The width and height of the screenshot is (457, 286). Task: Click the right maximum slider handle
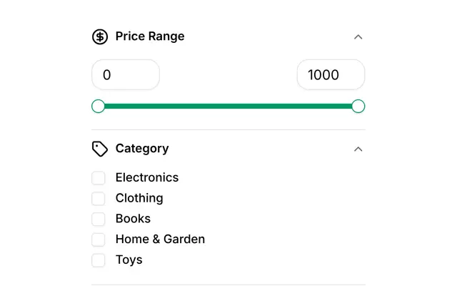click(358, 107)
